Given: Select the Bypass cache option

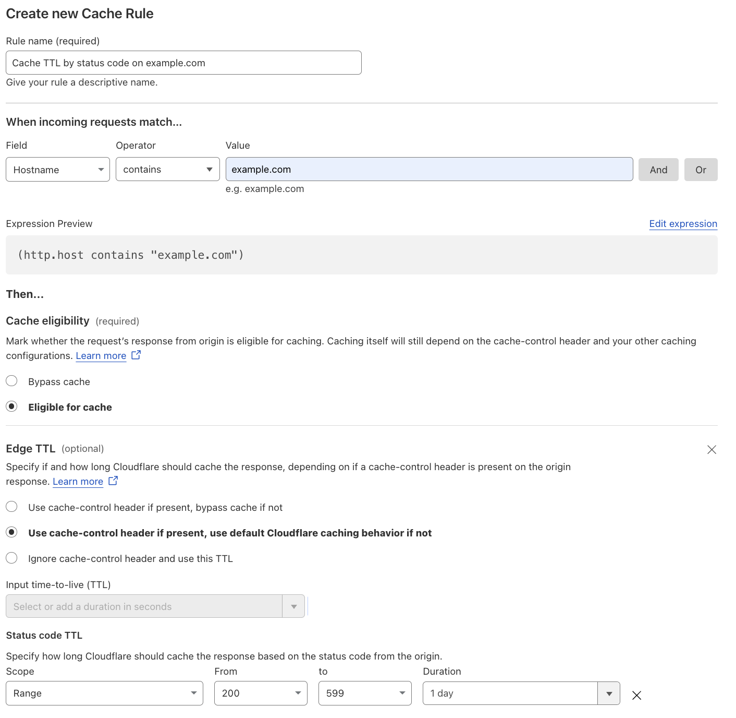Looking at the screenshot, I should point(11,380).
